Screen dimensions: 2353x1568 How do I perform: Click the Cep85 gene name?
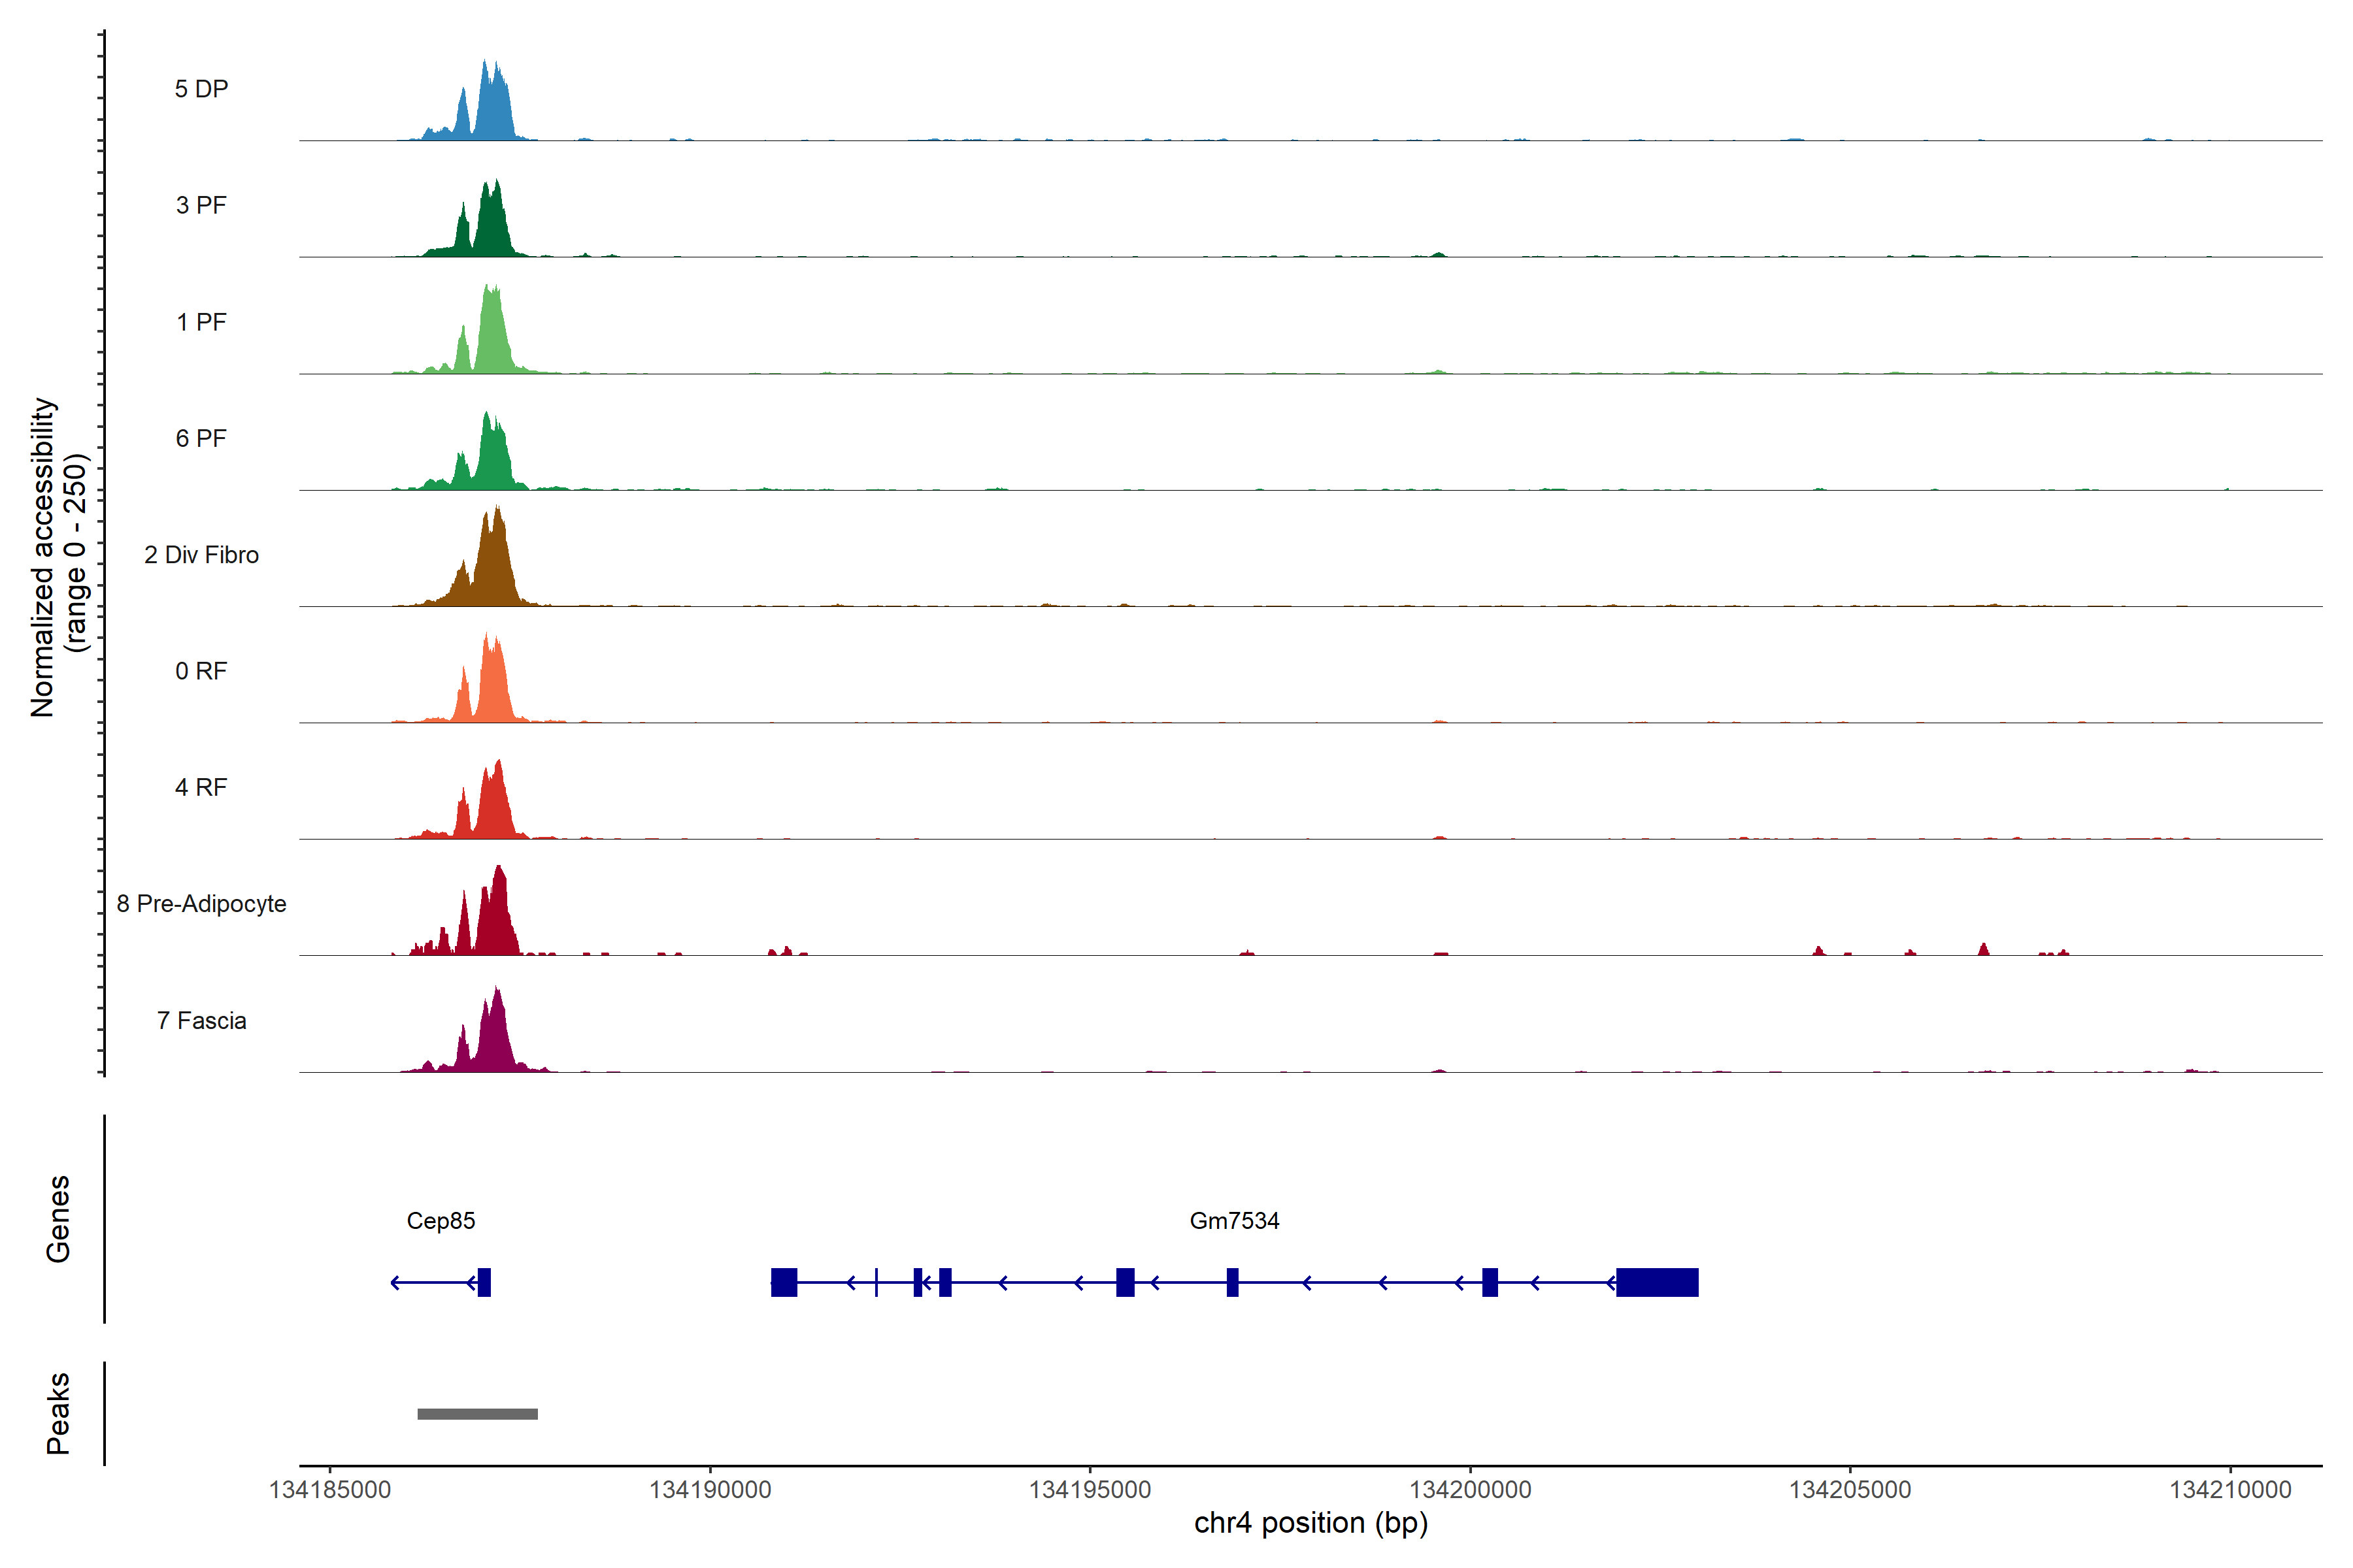(440, 1220)
